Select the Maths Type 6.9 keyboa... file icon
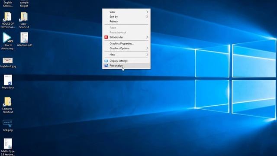 pos(8,144)
